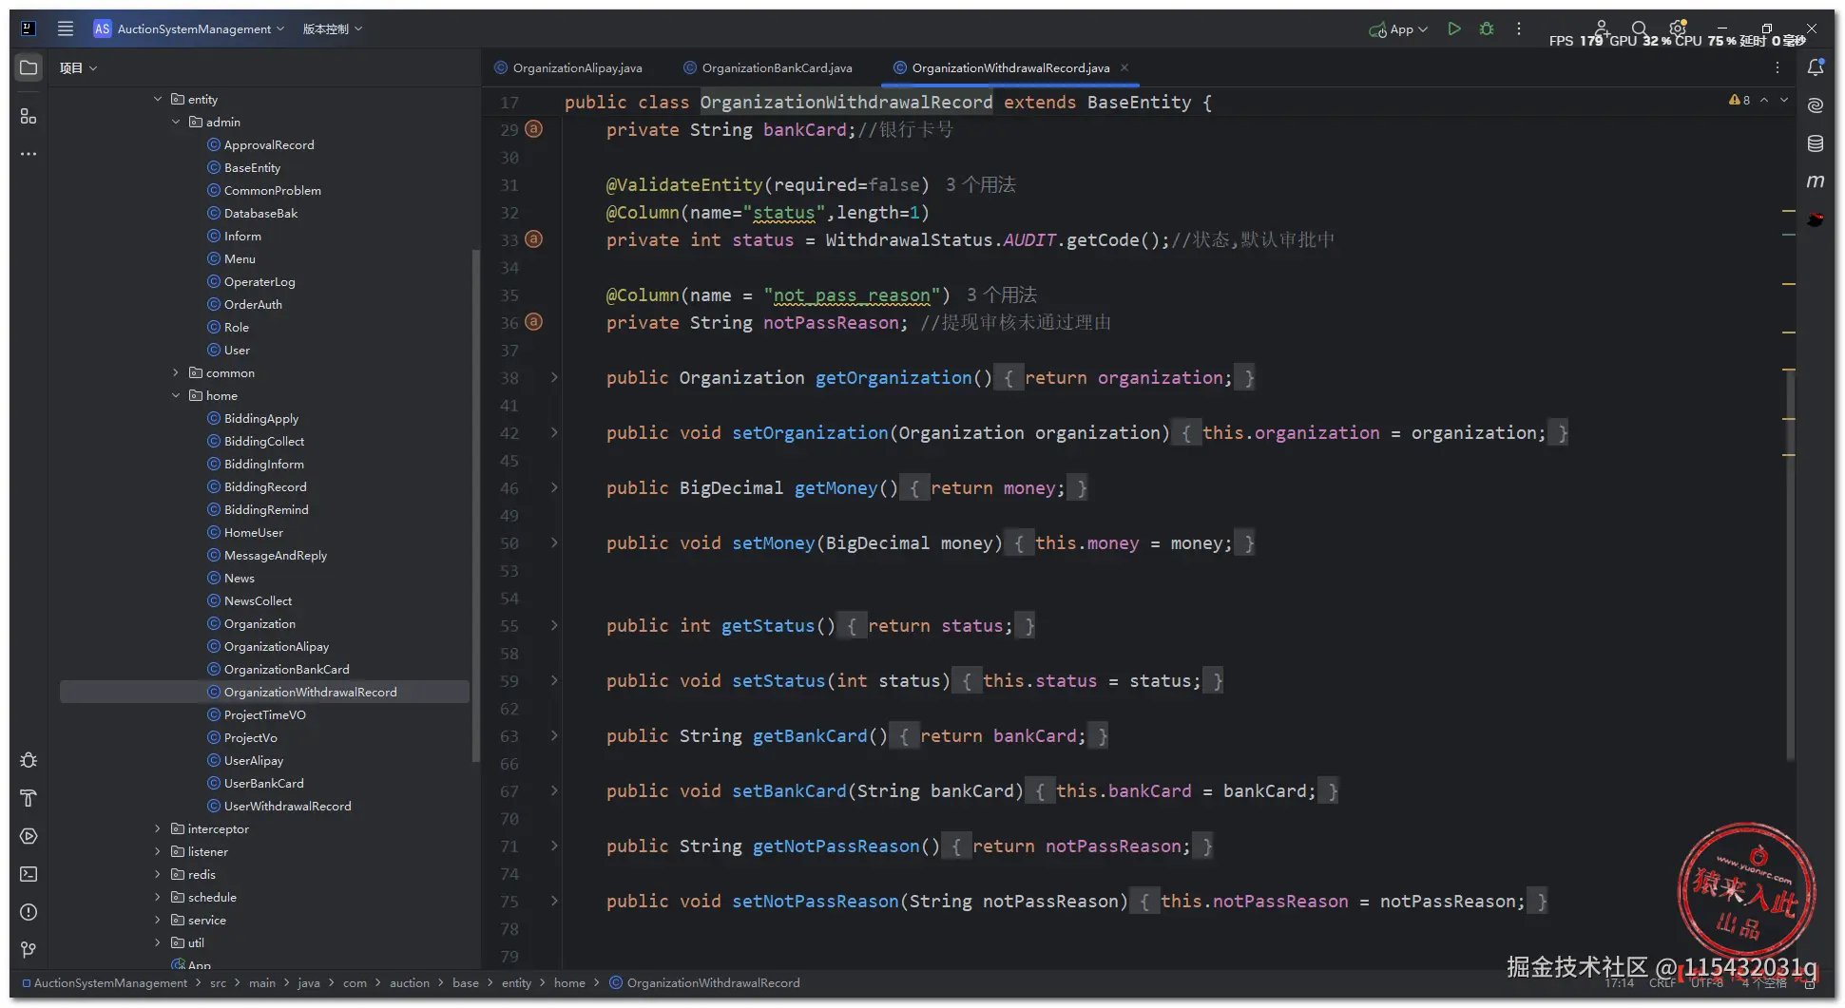Screen dimensions: 1845x1008
Task: Run the App configuration
Action: pos(1454,29)
